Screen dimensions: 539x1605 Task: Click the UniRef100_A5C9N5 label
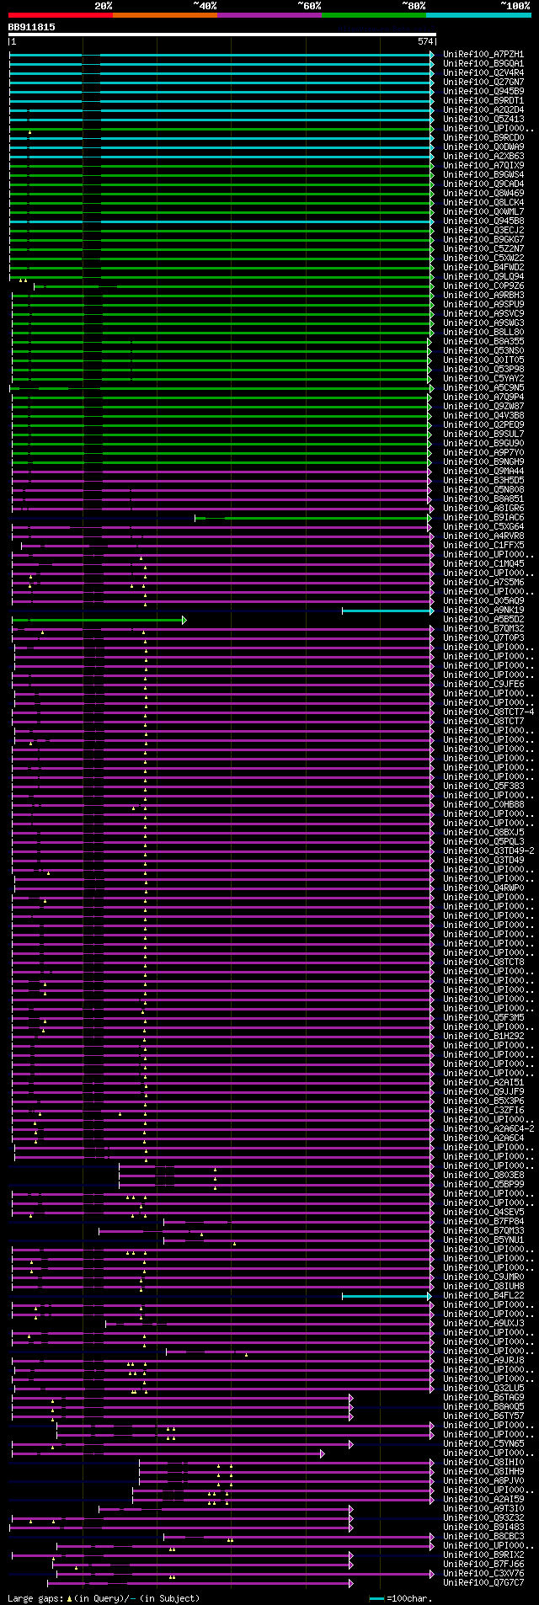(483, 387)
